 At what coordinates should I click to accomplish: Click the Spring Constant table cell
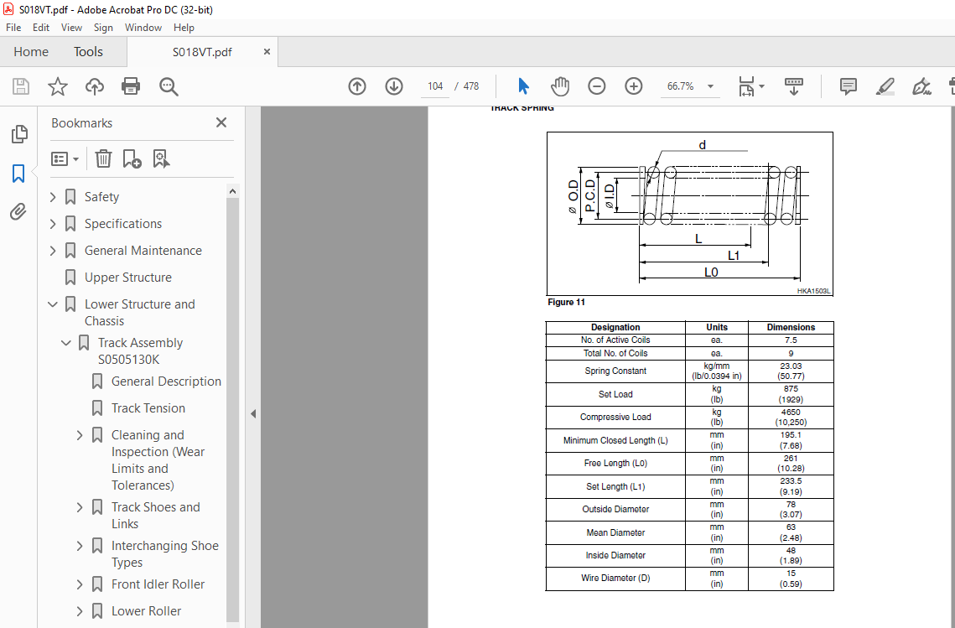(x=615, y=371)
